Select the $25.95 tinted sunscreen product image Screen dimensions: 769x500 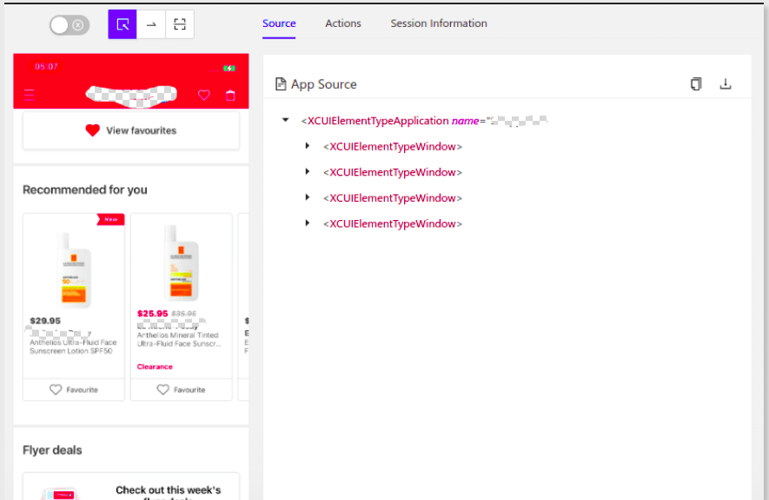(181, 263)
